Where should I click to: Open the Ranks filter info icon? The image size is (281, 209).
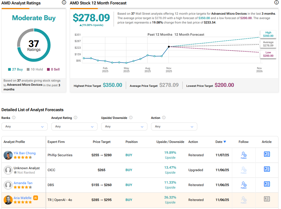13,117
